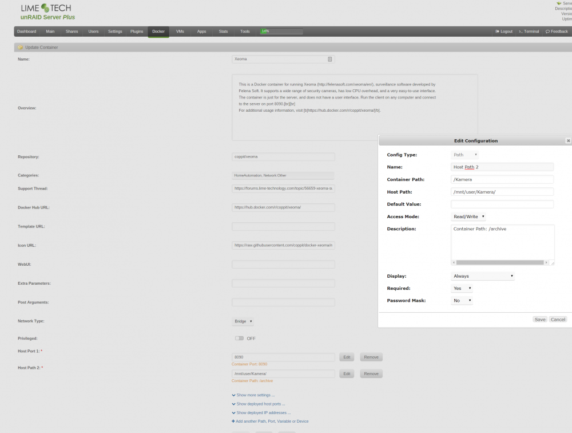Open the VMs tab

tap(180, 32)
